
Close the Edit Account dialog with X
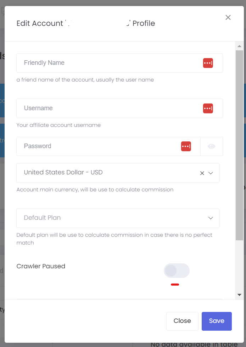coord(228,17)
